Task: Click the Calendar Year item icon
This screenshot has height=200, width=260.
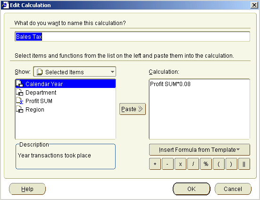Action: pyautogui.click(x=19, y=84)
